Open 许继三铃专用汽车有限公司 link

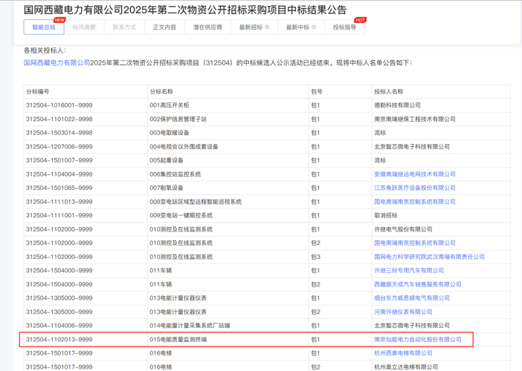(409, 271)
